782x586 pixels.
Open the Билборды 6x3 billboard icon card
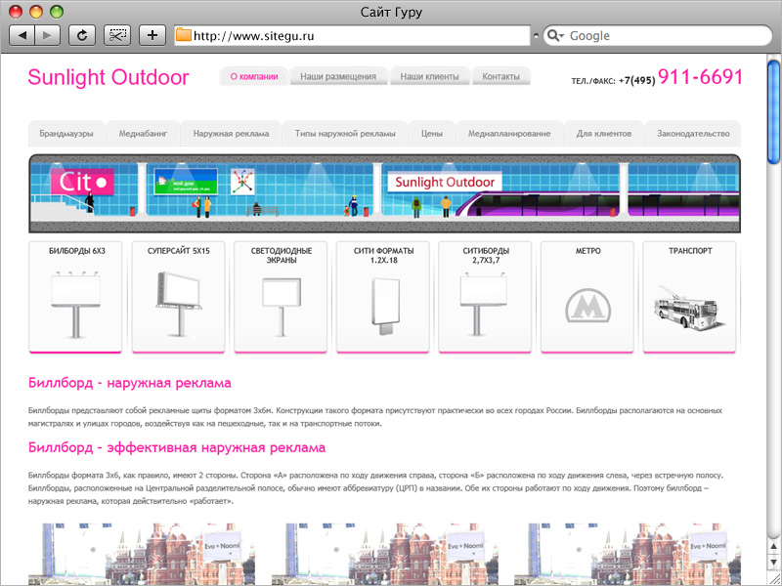point(76,298)
